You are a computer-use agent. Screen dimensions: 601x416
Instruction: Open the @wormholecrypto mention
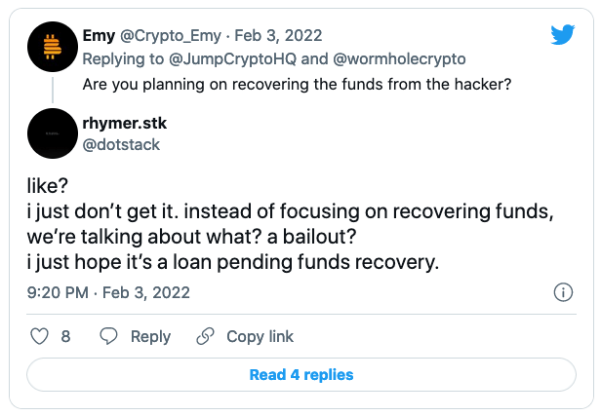[x=399, y=59]
